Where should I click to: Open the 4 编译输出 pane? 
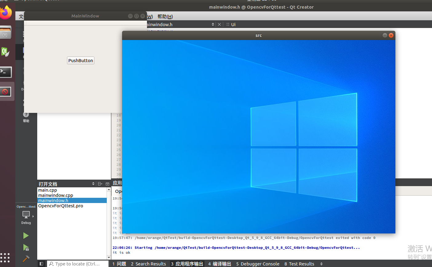220,264
